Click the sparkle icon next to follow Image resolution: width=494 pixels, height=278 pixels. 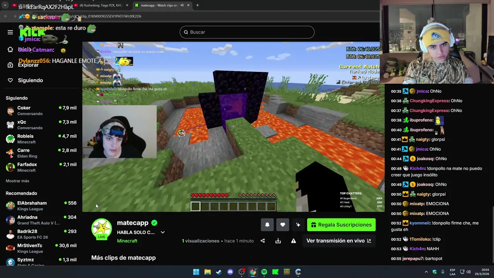click(x=298, y=225)
